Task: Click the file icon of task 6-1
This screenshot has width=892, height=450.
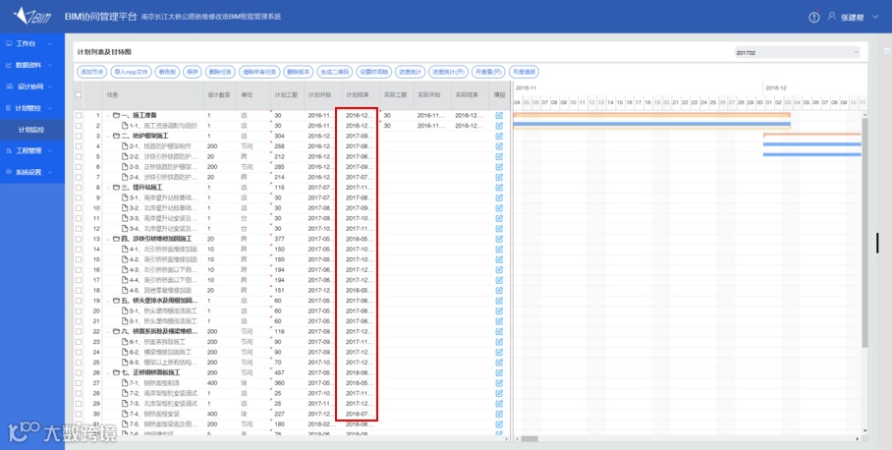Action: (125, 342)
